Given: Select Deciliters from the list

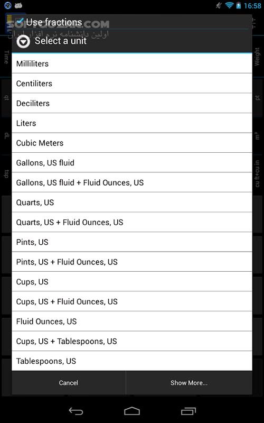Looking at the screenshot, I should (131, 103).
